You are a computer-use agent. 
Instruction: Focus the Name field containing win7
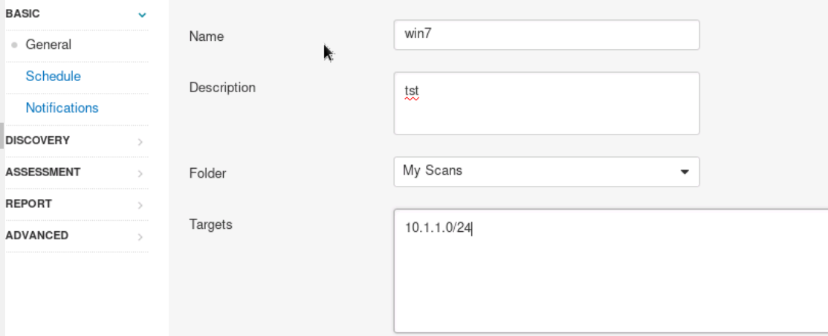click(546, 35)
